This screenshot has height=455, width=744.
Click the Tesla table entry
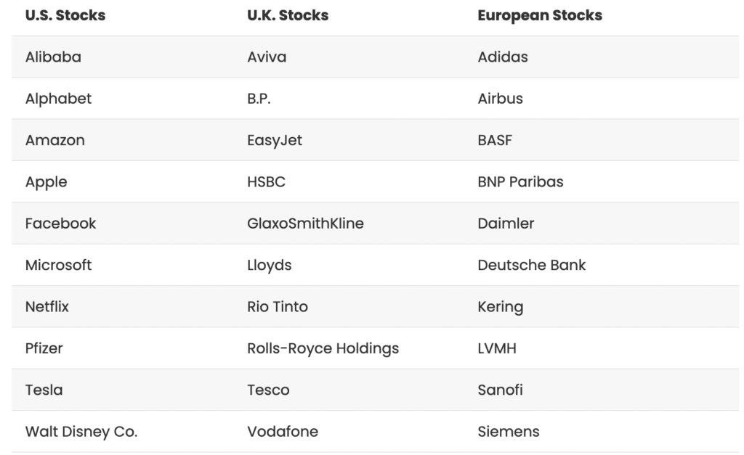44,390
